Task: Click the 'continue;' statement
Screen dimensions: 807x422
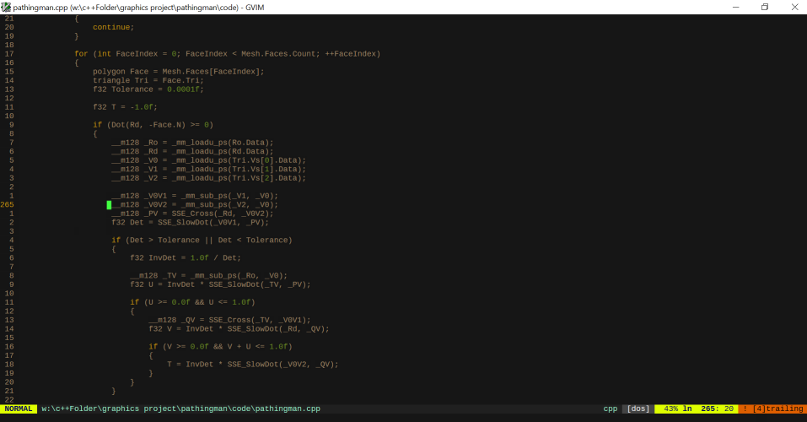Action: click(x=113, y=27)
